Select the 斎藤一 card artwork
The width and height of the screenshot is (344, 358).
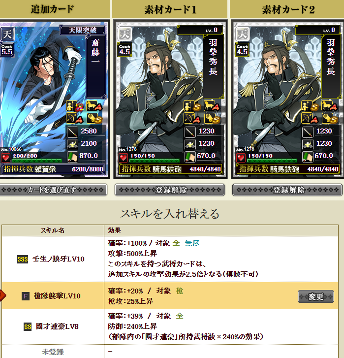(x=54, y=99)
